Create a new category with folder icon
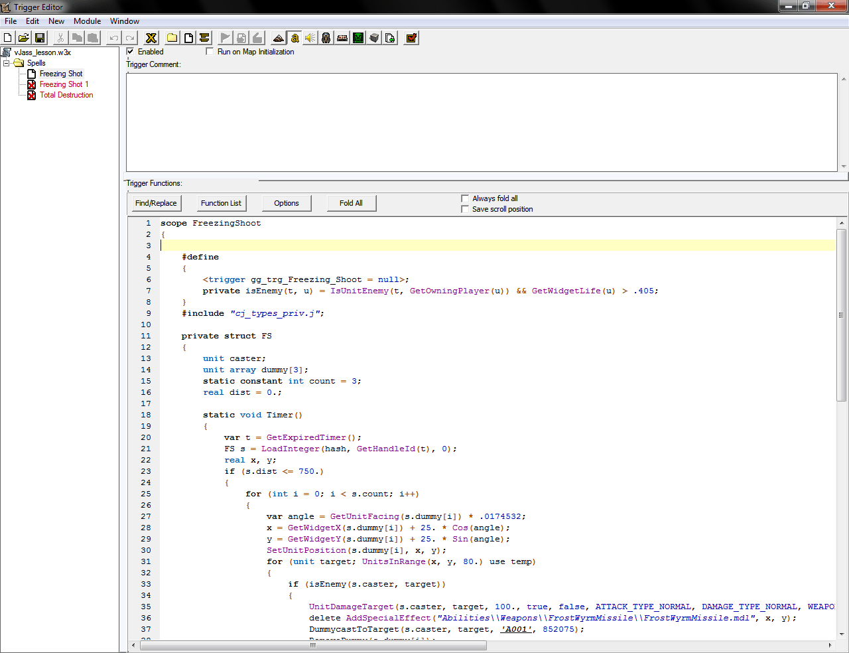The height and width of the screenshot is (653, 849). tap(172, 38)
